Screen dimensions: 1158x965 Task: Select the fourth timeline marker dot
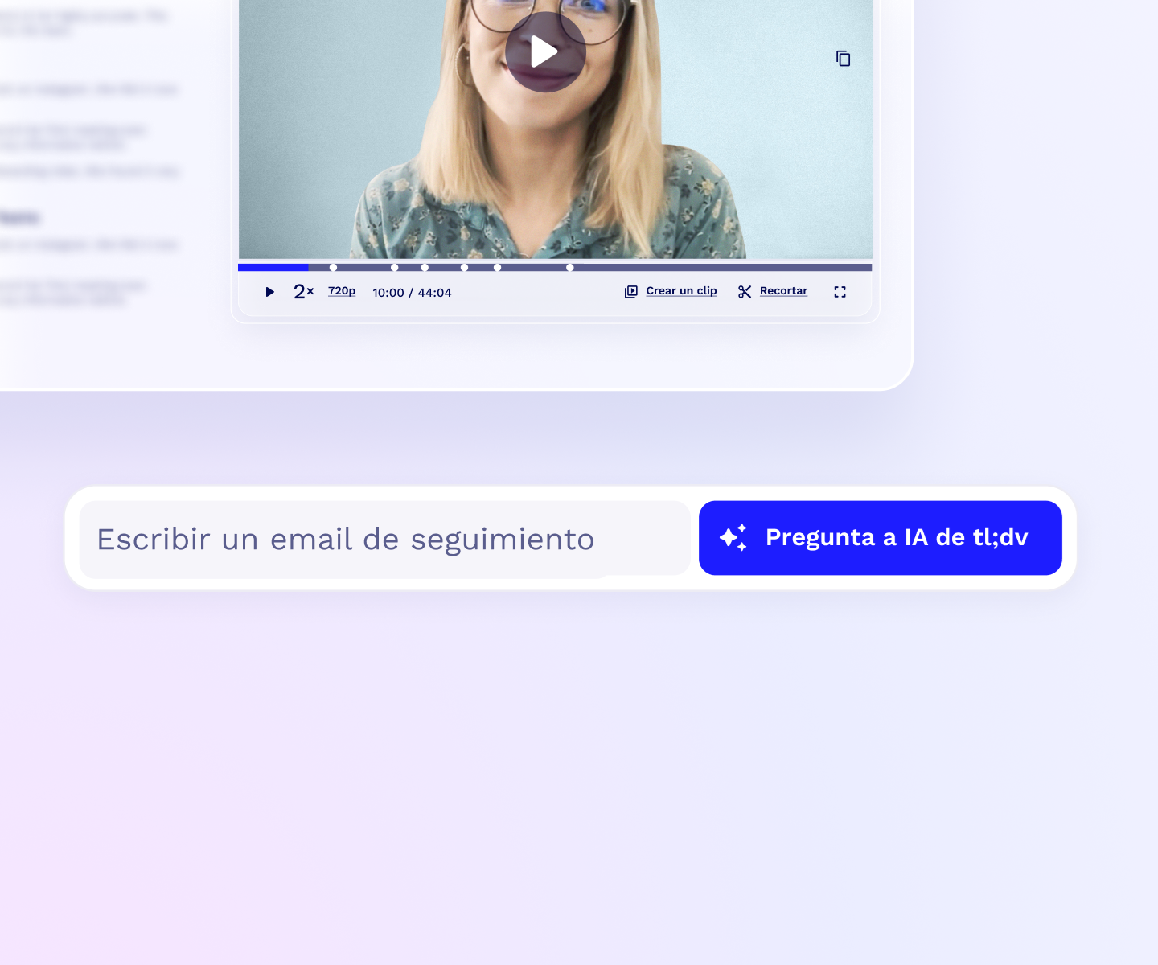pos(464,268)
